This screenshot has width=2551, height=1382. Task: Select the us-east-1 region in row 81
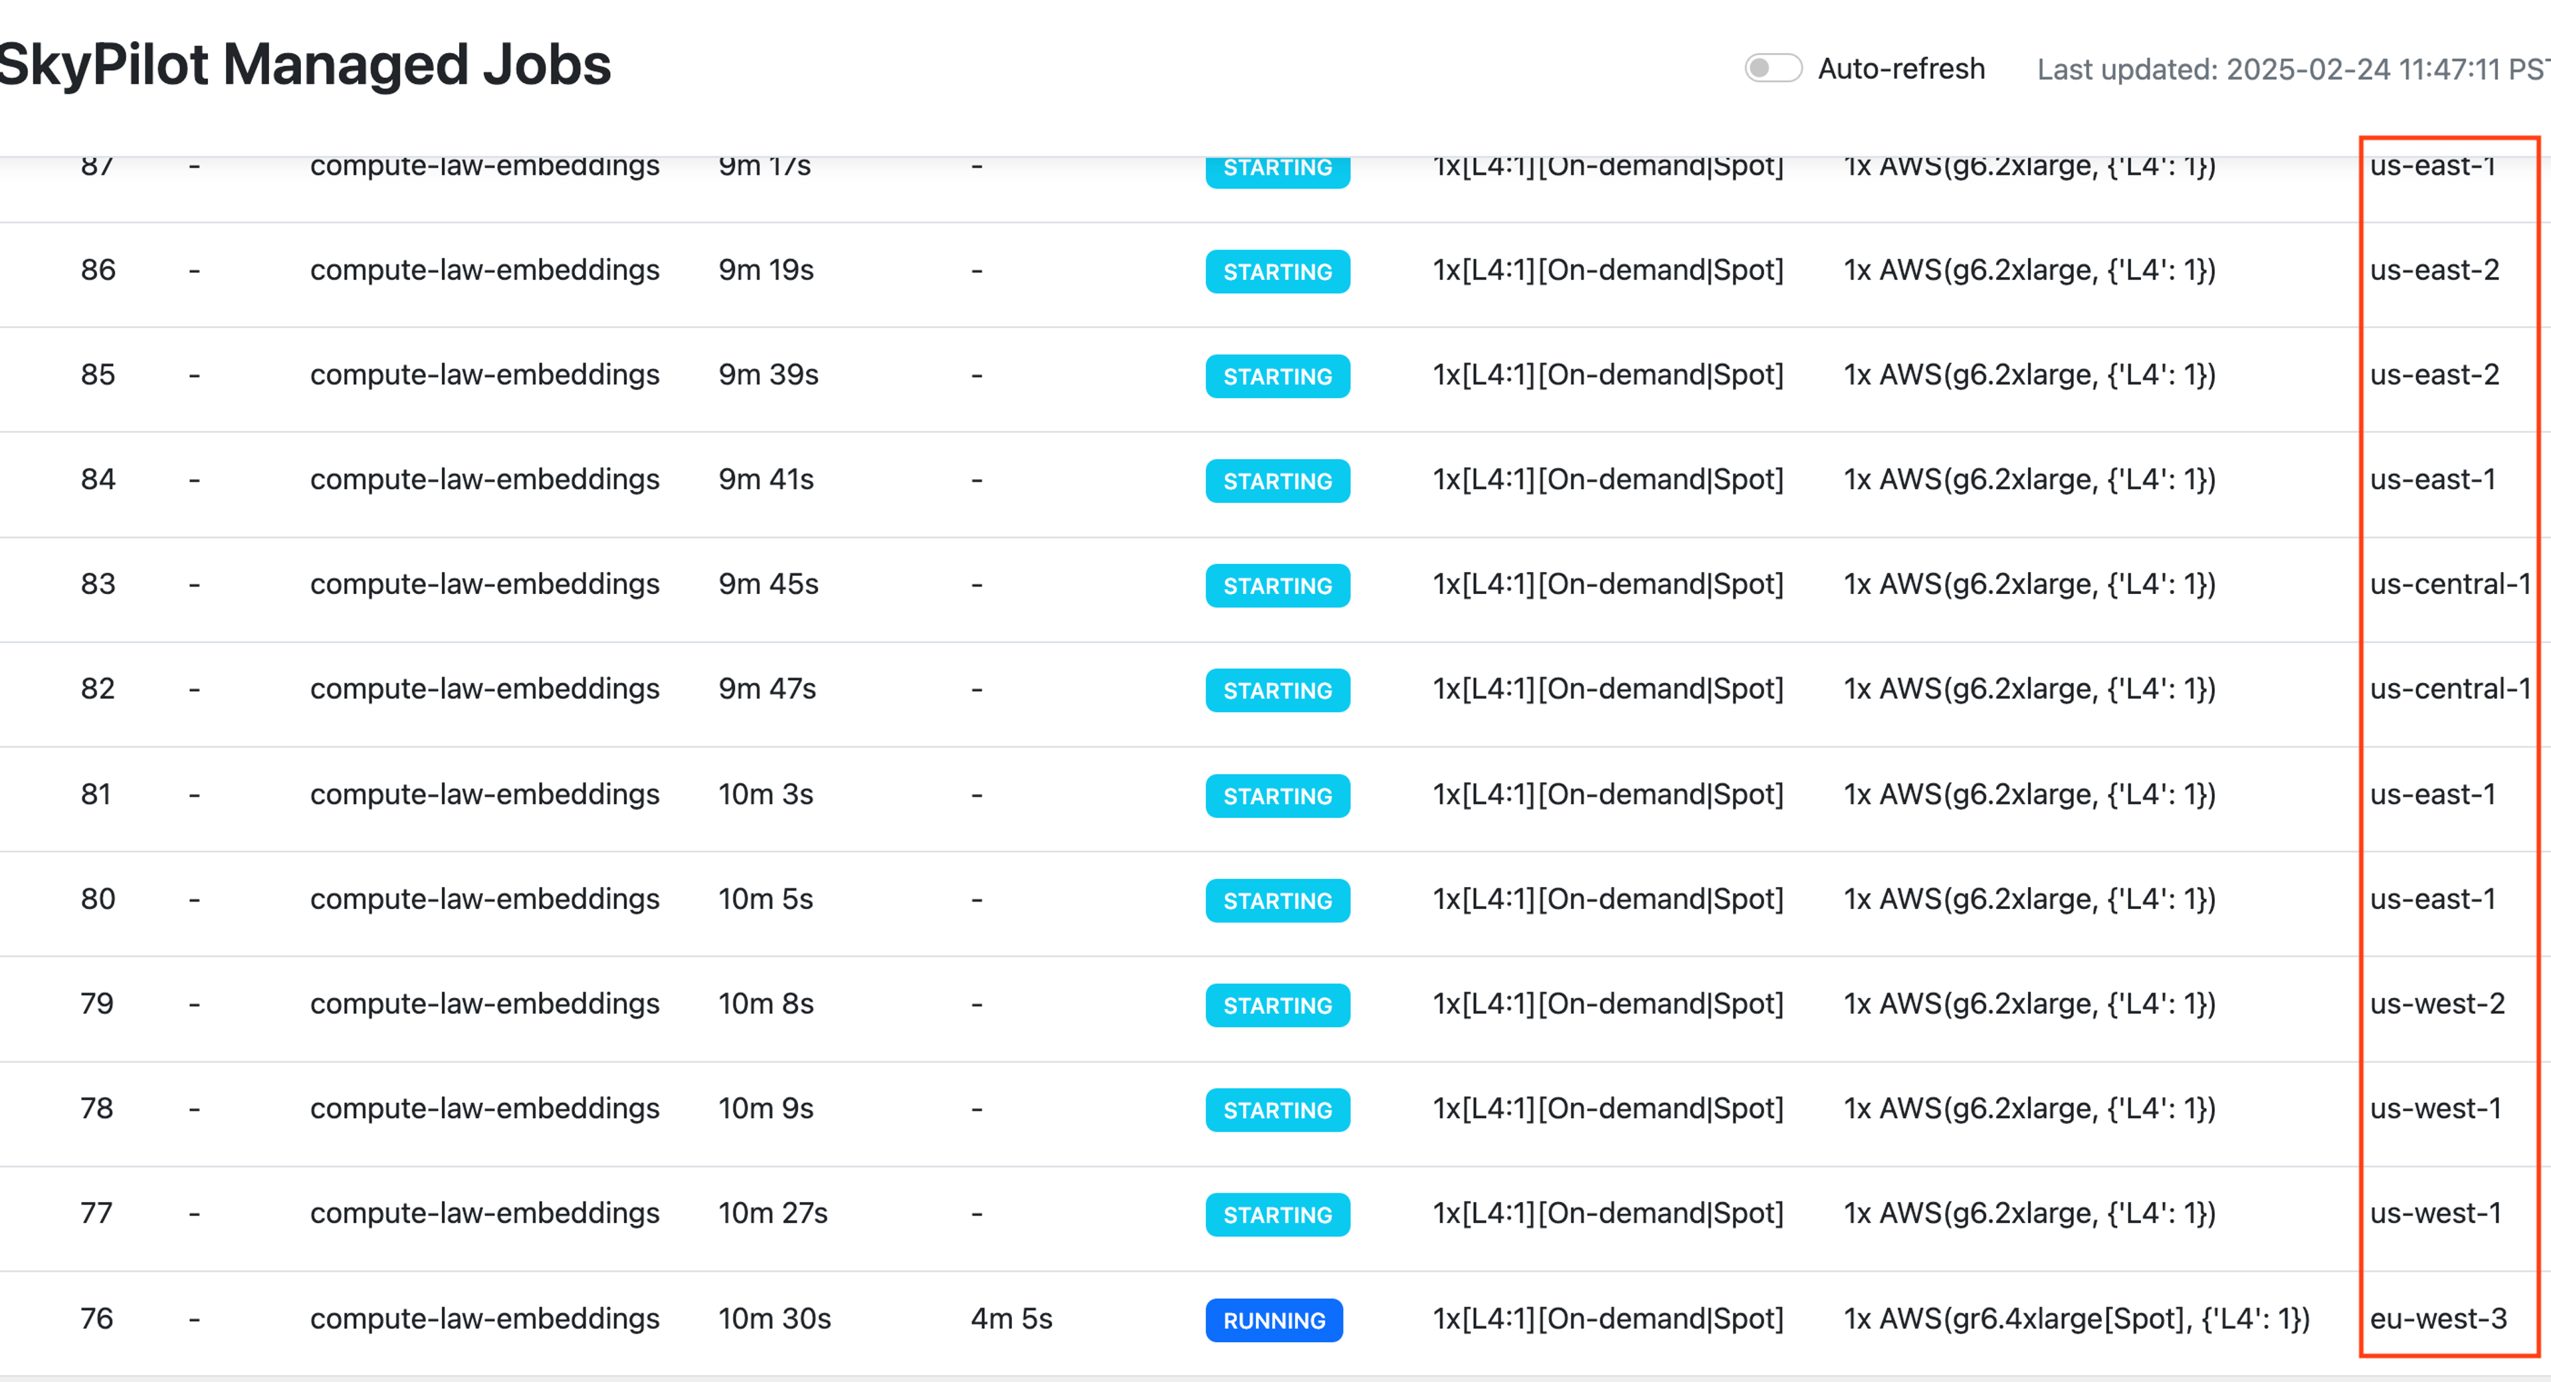click(x=2432, y=795)
